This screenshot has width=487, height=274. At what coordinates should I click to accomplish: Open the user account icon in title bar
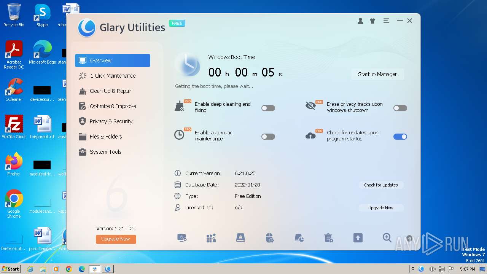pos(360,21)
